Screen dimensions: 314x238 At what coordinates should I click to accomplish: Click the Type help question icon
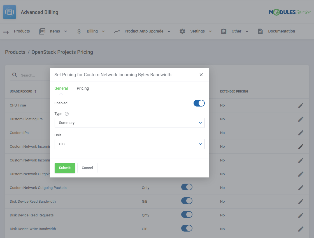[x=67, y=114]
